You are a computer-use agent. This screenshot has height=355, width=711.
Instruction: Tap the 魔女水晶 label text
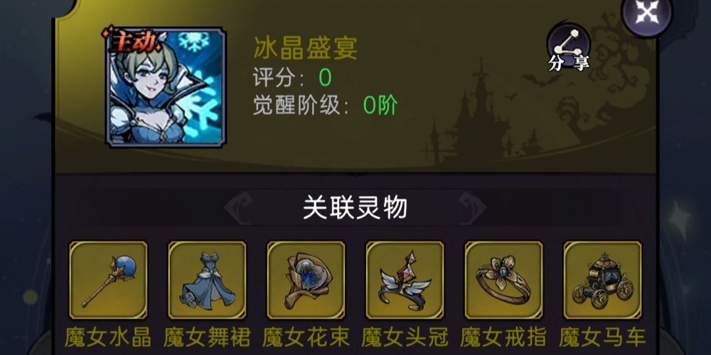pyautogui.click(x=108, y=337)
